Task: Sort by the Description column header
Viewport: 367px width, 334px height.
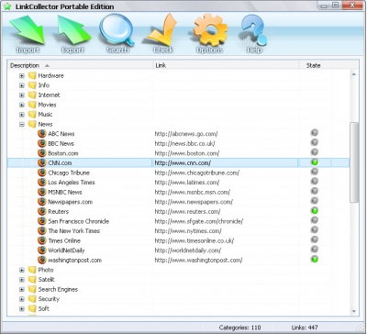Action: pyautogui.click(x=80, y=65)
